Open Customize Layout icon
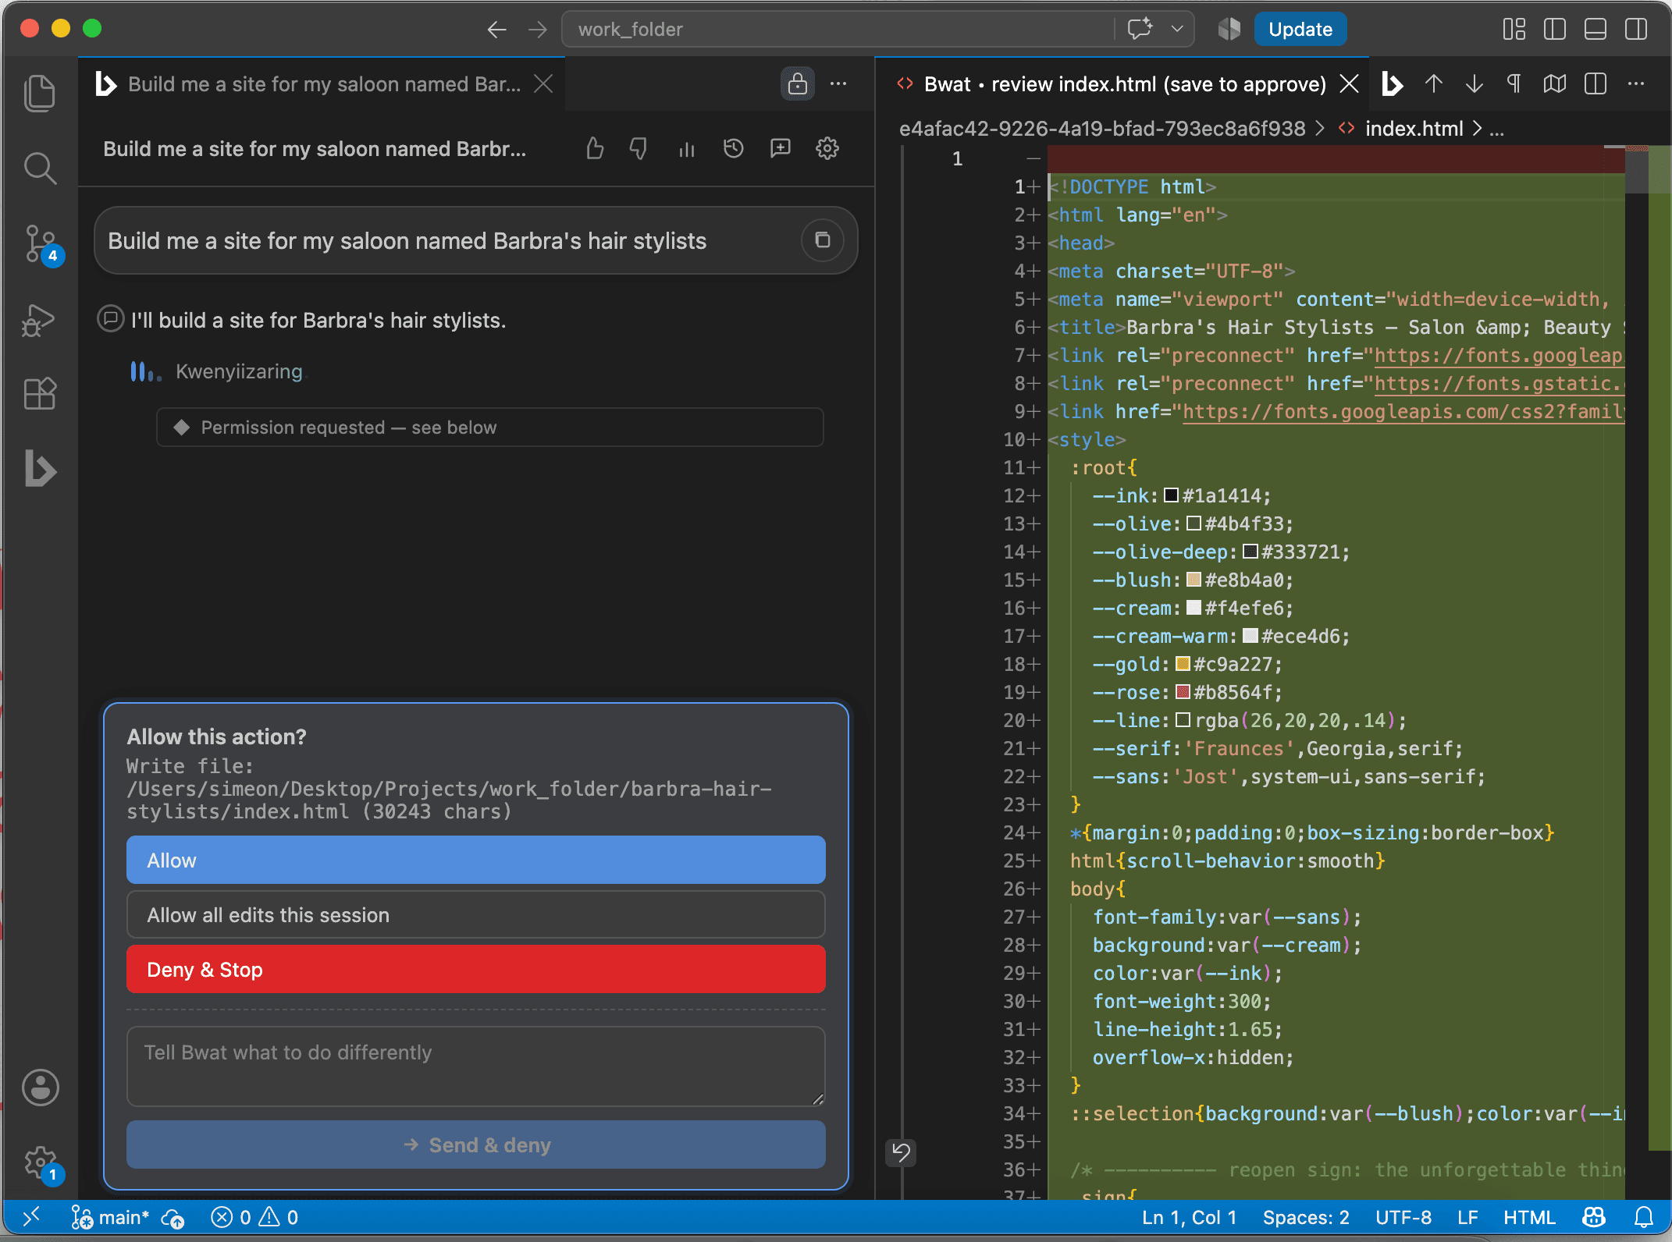The height and width of the screenshot is (1242, 1672). (1514, 29)
